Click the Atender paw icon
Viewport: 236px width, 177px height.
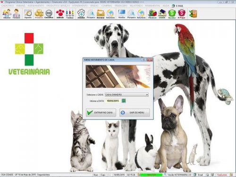pos(81,14)
